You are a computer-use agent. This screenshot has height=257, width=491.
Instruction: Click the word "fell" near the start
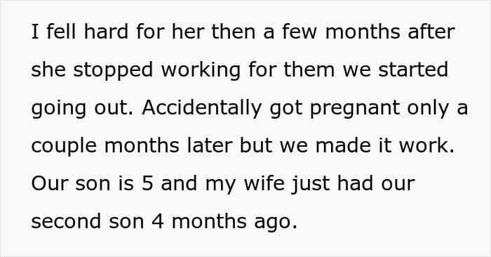[x=61, y=32]
